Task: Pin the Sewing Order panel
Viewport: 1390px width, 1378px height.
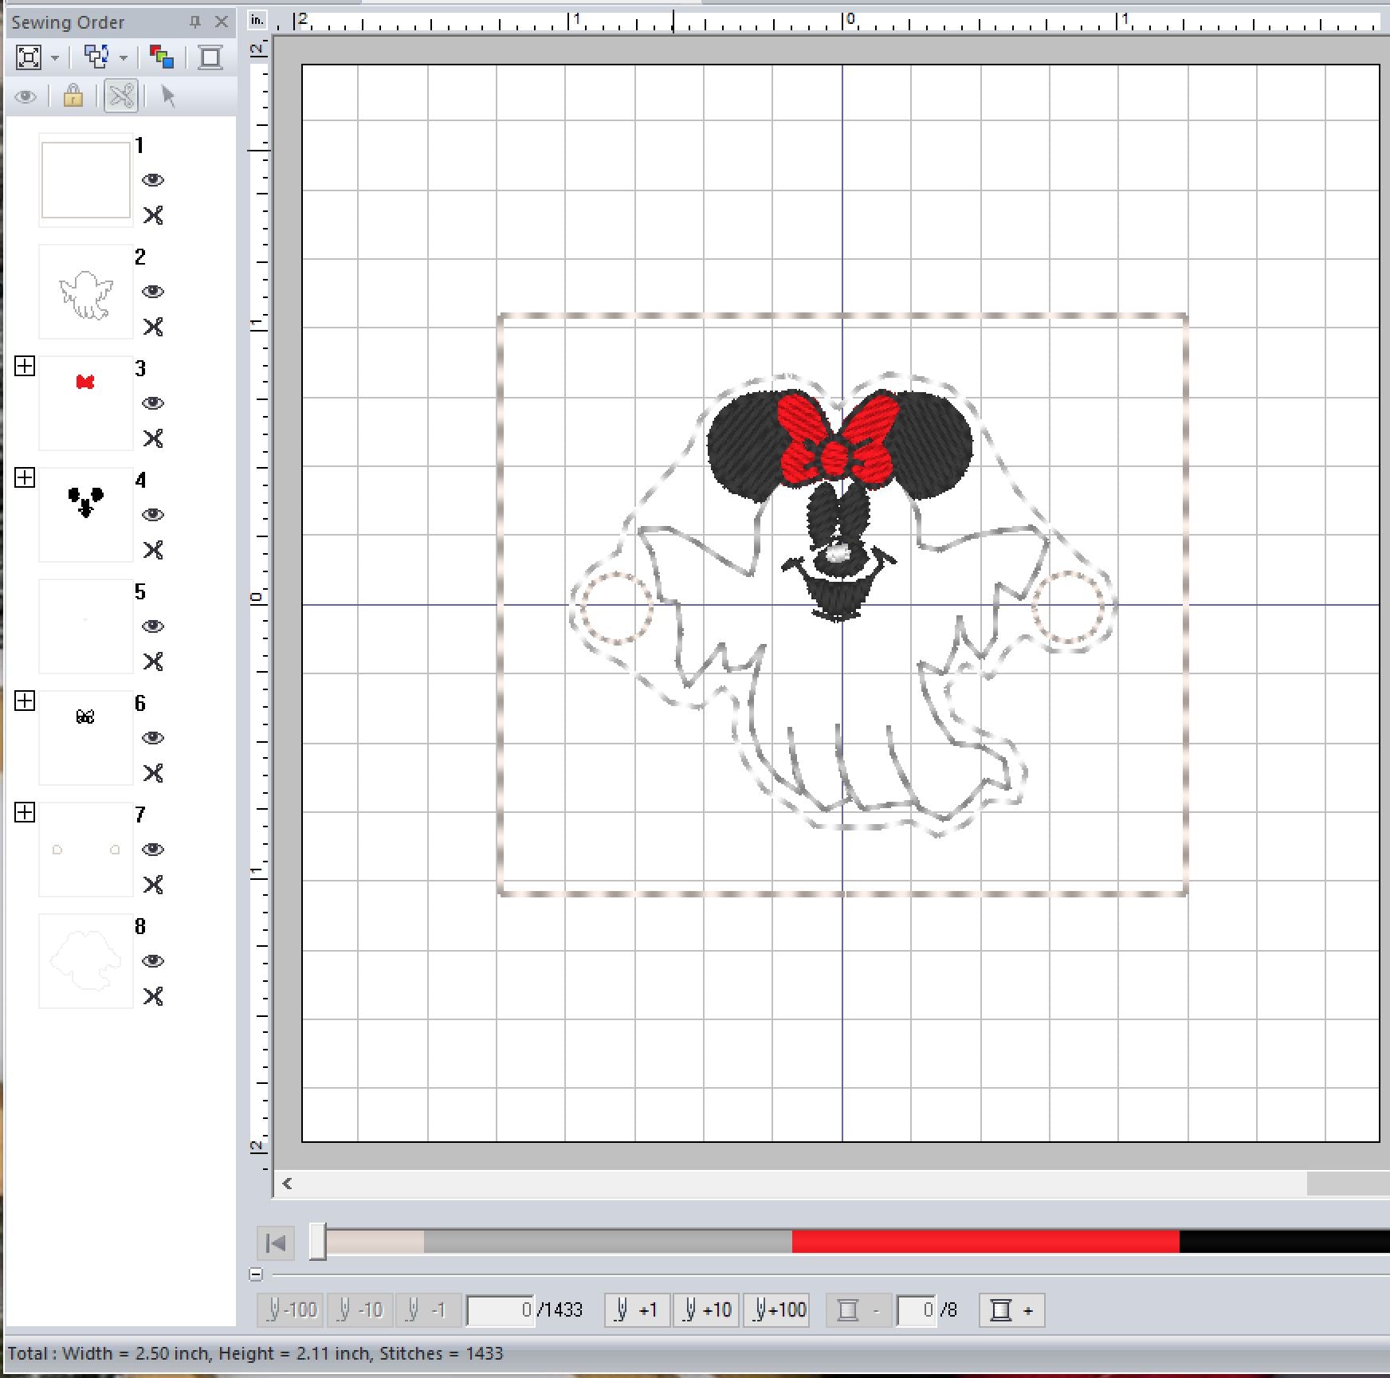Action: [195, 22]
